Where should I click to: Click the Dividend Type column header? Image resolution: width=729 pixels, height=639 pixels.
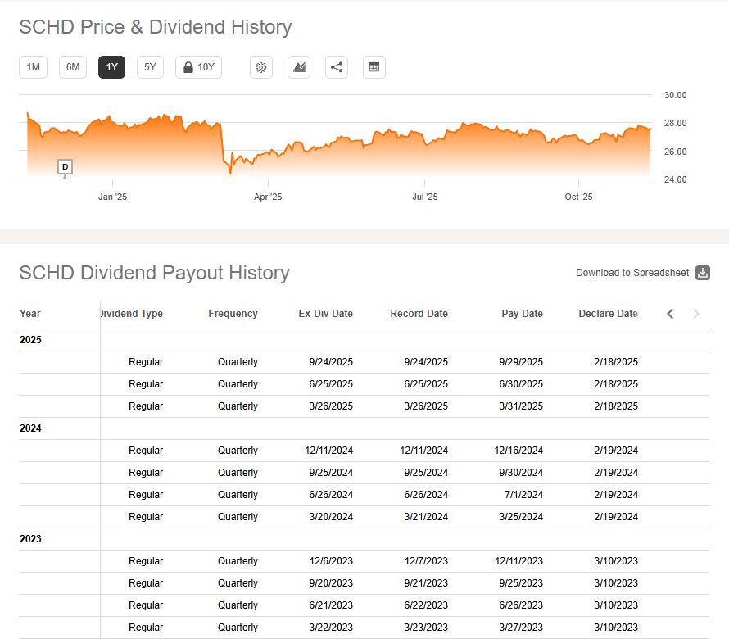132,314
